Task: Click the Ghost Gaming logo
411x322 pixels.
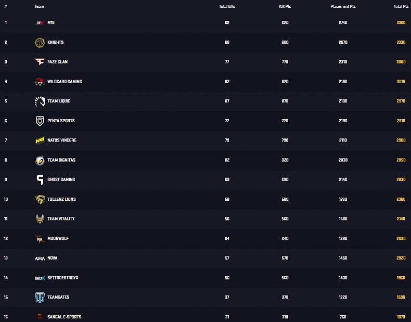Action: pyautogui.click(x=40, y=179)
